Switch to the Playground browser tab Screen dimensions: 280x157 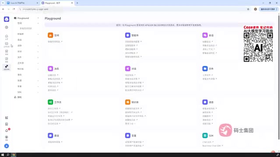(x=57, y=3)
